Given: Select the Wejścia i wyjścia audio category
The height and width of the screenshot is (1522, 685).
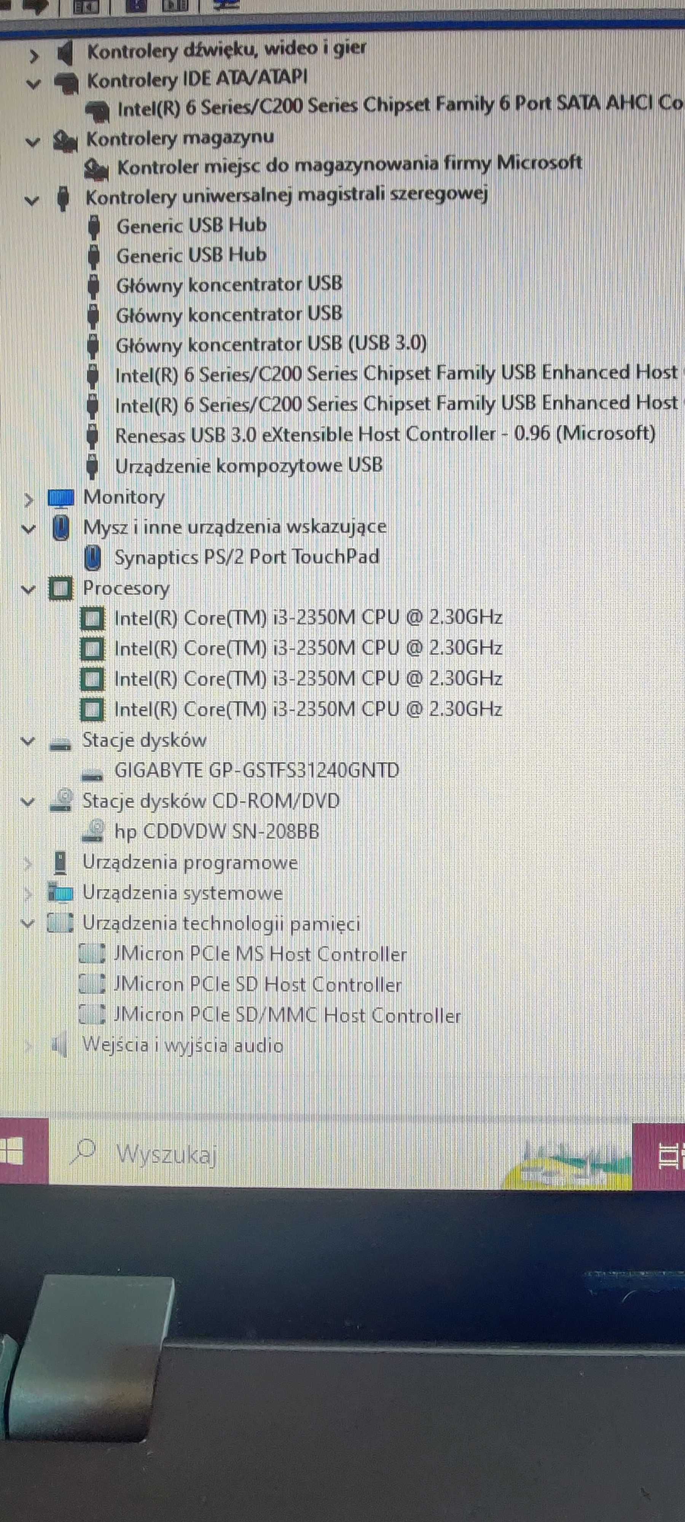Looking at the screenshot, I should point(183,1045).
